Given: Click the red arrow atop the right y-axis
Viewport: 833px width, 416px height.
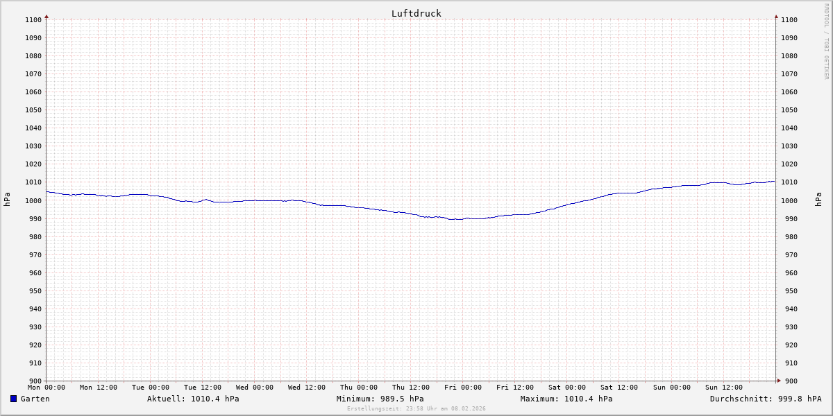Looking at the screenshot, I should (x=776, y=16).
